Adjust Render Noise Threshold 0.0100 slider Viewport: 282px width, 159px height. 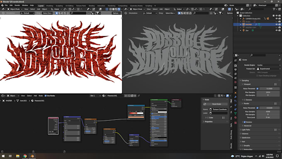click(x=270, y=108)
